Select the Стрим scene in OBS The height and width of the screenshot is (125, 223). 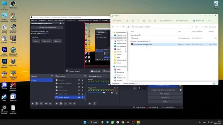pyautogui.click(x=42, y=80)
